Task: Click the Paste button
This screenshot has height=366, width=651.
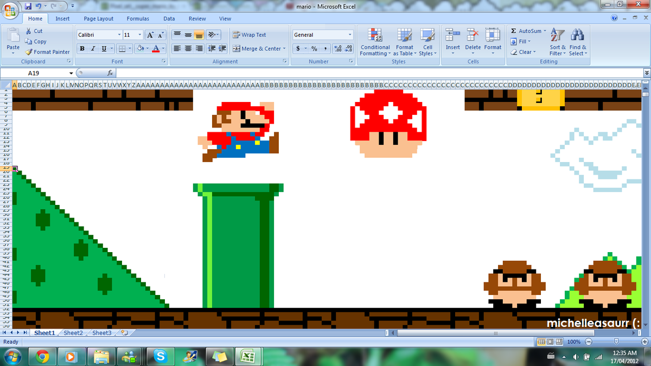Action: 13,41
